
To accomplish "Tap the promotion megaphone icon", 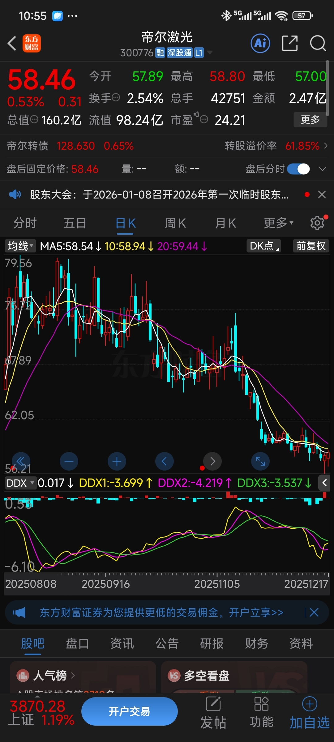I will tap(19, 612).
